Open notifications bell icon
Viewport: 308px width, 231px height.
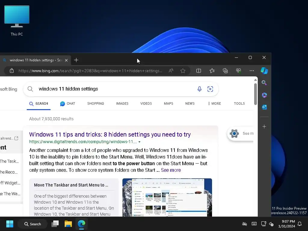tap(300, 224)
